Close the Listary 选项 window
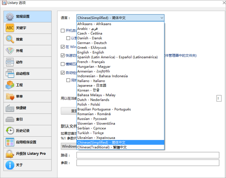Viewport: 226px width, 178px height. click(x=224, y=2)
